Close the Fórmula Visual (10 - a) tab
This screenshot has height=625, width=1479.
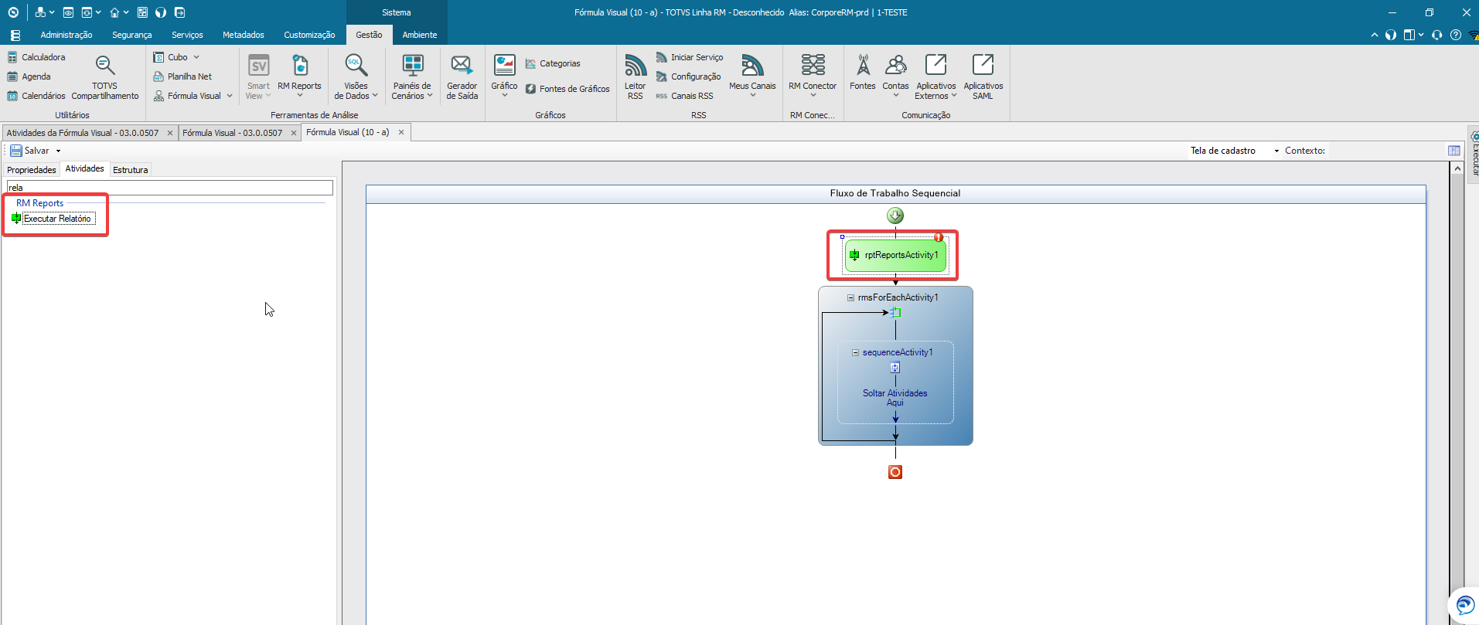(x=401, y=132)
